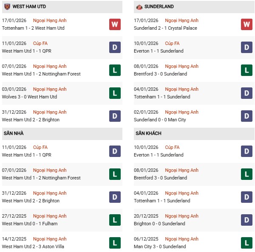Open Ngoại Hạng Anh link for 17/01/2026 Sunderland match
The width and height of the screenshot is (255, 252).
pyautogui.click(x=182, y=20)
